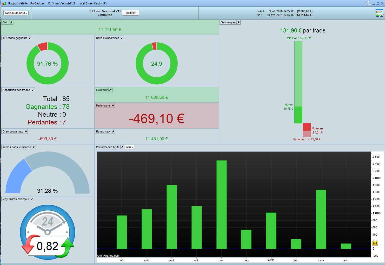Click the © IT-Finance.com text on chart
The height and width of the screenshot is (265, 385).
coord(108,256)
